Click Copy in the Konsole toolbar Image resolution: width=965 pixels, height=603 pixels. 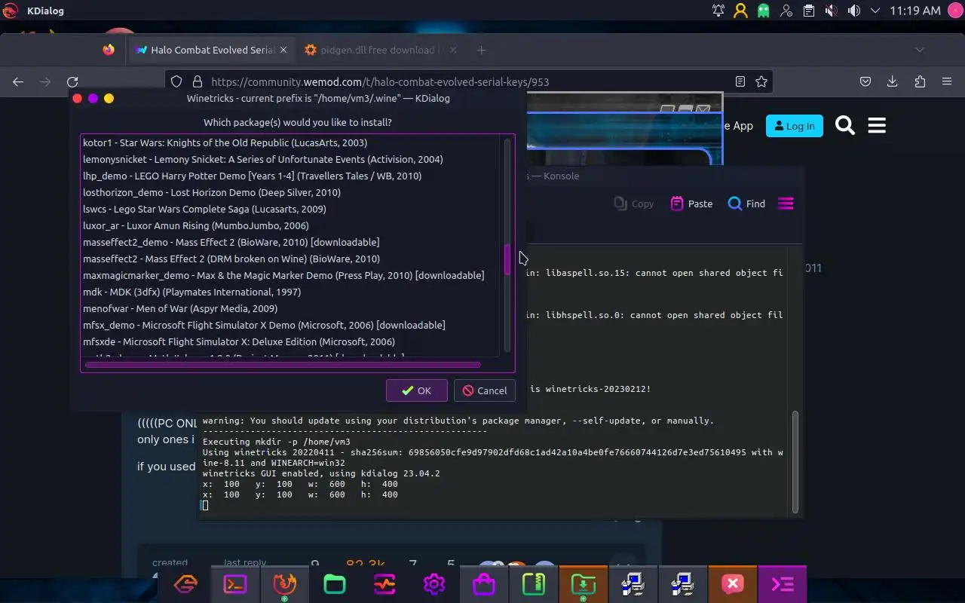click(x=634, y=204)
